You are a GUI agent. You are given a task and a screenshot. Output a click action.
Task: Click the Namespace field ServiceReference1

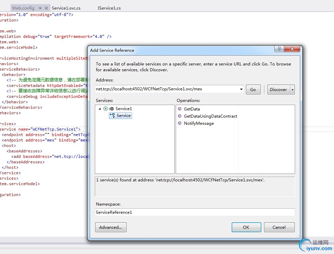click(195, 212)
